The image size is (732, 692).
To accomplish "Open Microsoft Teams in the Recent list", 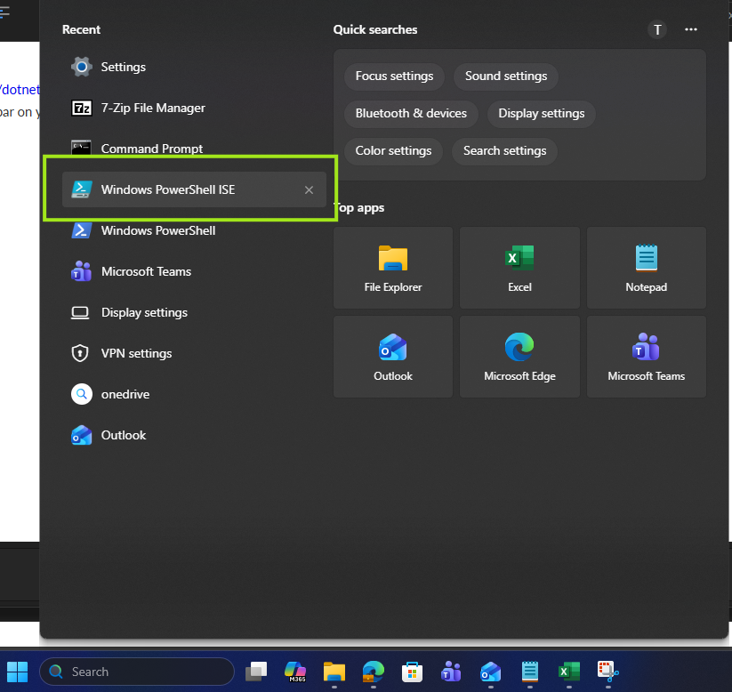I will (146, 271).
